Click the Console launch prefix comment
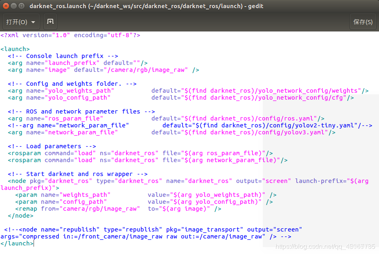 [x=63, y=56]
